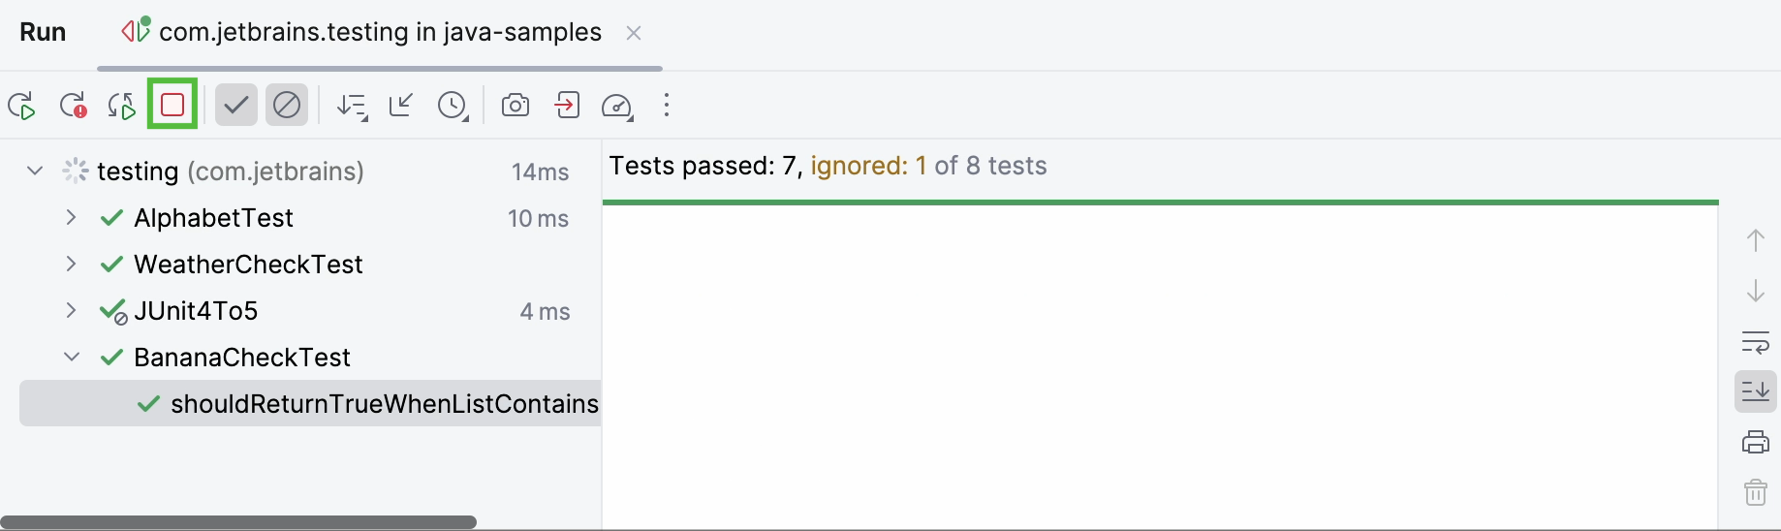Click Rerun Failed Tests icon
1781x531 pixels.
pyautogui.click(x=73, y=106)
